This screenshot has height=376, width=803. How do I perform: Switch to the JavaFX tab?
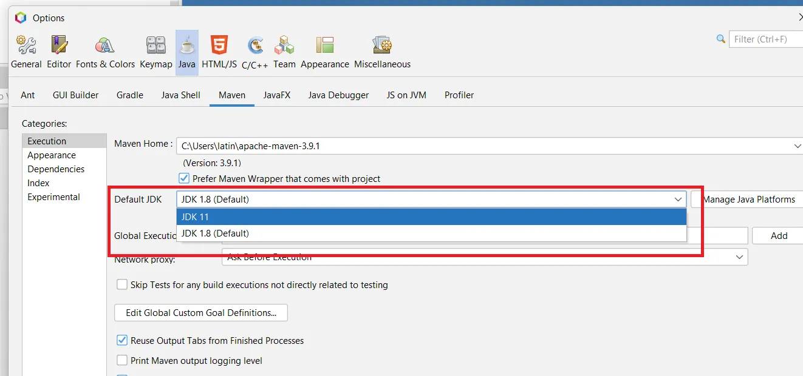tap(277, 95)
